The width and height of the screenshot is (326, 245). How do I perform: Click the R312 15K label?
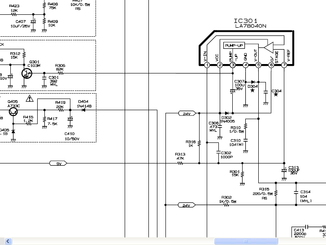point(15,56)
